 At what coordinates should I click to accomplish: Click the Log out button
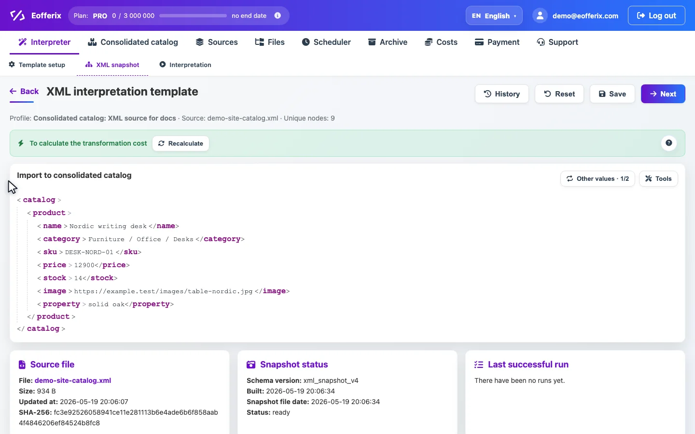click(656, 15)
